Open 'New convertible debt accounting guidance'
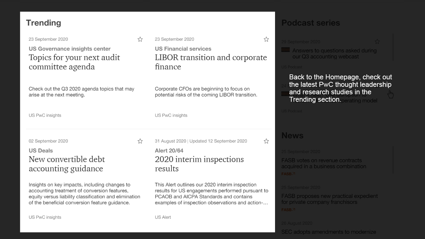The width and height of the screenshot is (425, 239). pyautogui.click(x=67, y=164)
